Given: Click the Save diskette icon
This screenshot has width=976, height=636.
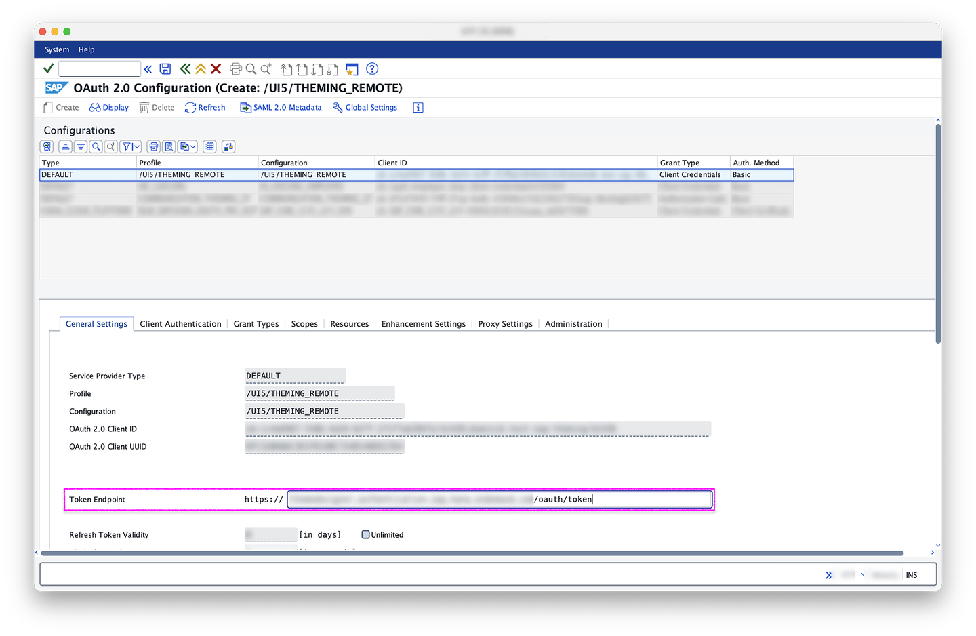Looking at the screenshot, I should 165,68.
